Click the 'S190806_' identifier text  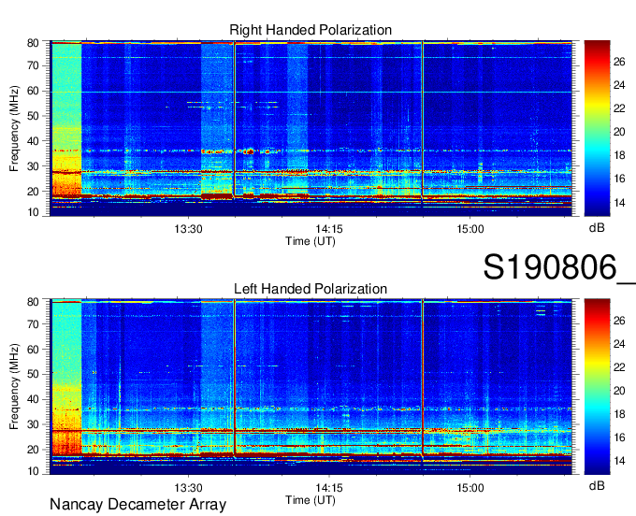pyautogui.click(x=559, y=267)
